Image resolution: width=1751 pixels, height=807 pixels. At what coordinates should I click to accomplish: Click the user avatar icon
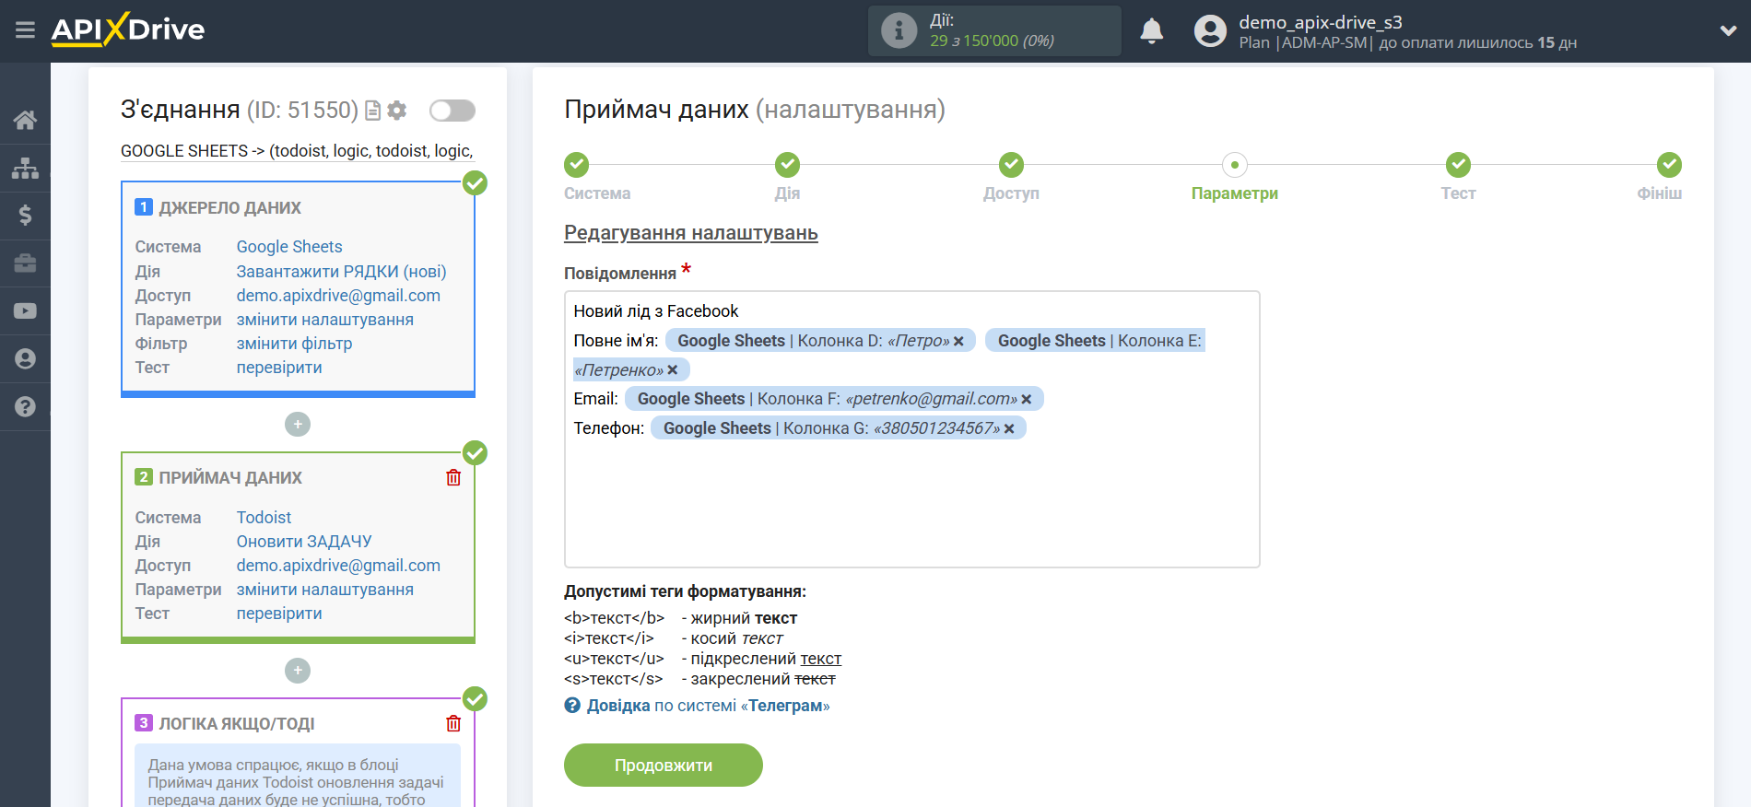coord(1210,30)
